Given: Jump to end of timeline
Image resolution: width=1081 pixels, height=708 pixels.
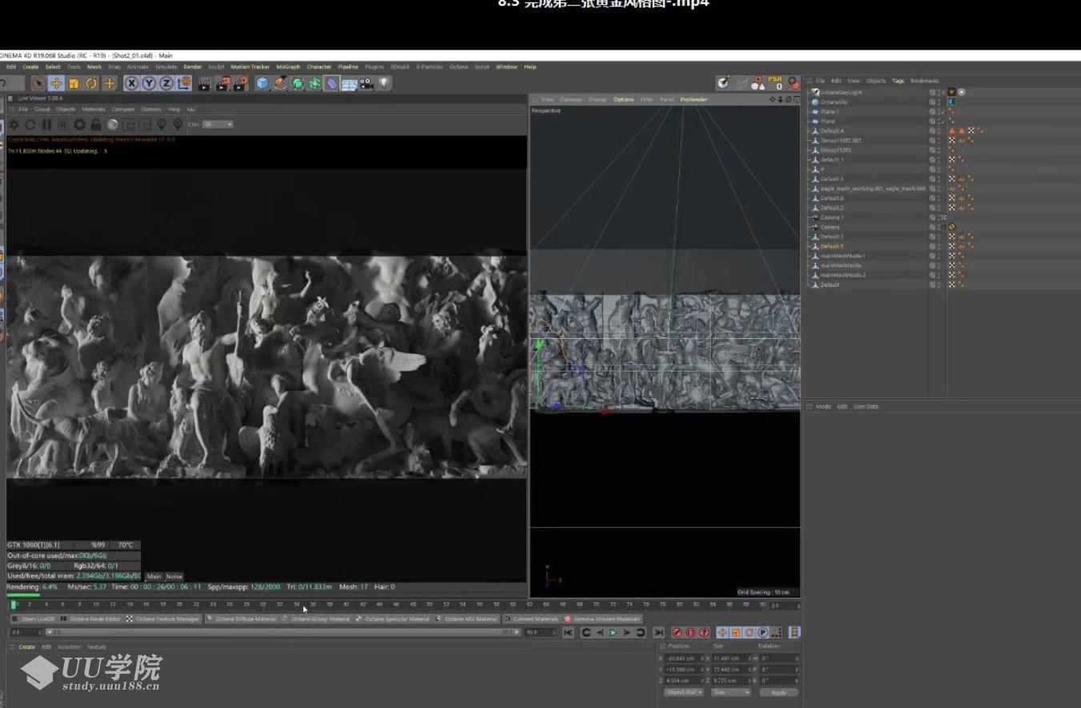Looking at the screenshot, I should 658,633.
